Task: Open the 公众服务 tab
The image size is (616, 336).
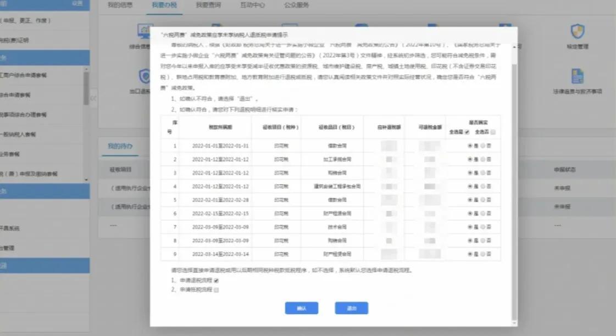Action: click(297, 5)
